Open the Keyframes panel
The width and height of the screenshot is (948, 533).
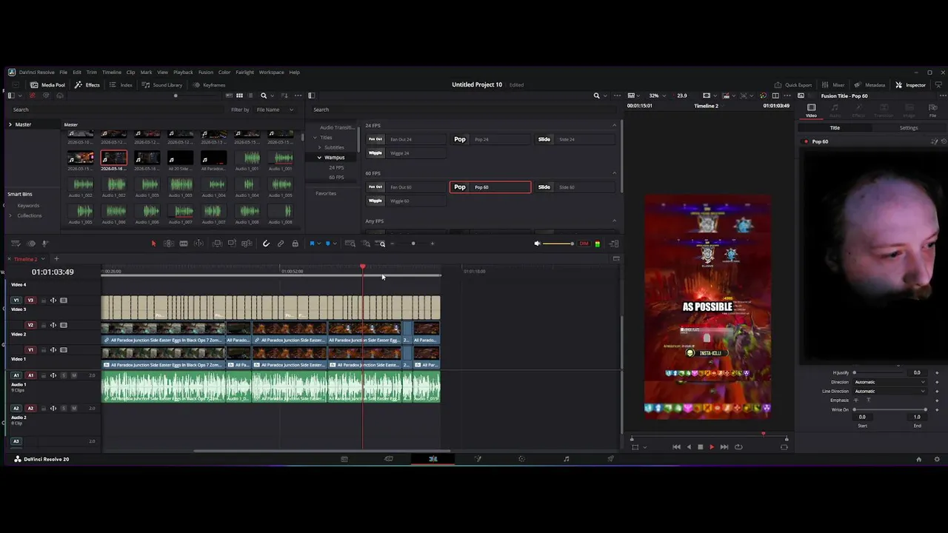208,85
